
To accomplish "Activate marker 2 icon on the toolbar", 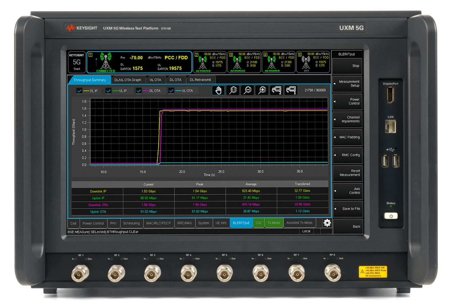I will click(277, 90).
